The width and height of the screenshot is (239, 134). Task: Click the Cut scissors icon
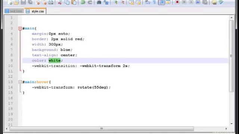coord(60,2)
